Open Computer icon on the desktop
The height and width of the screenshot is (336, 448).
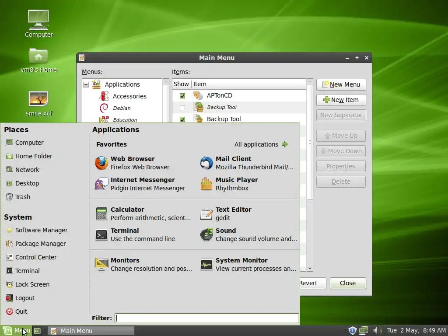tap(38, 24)
